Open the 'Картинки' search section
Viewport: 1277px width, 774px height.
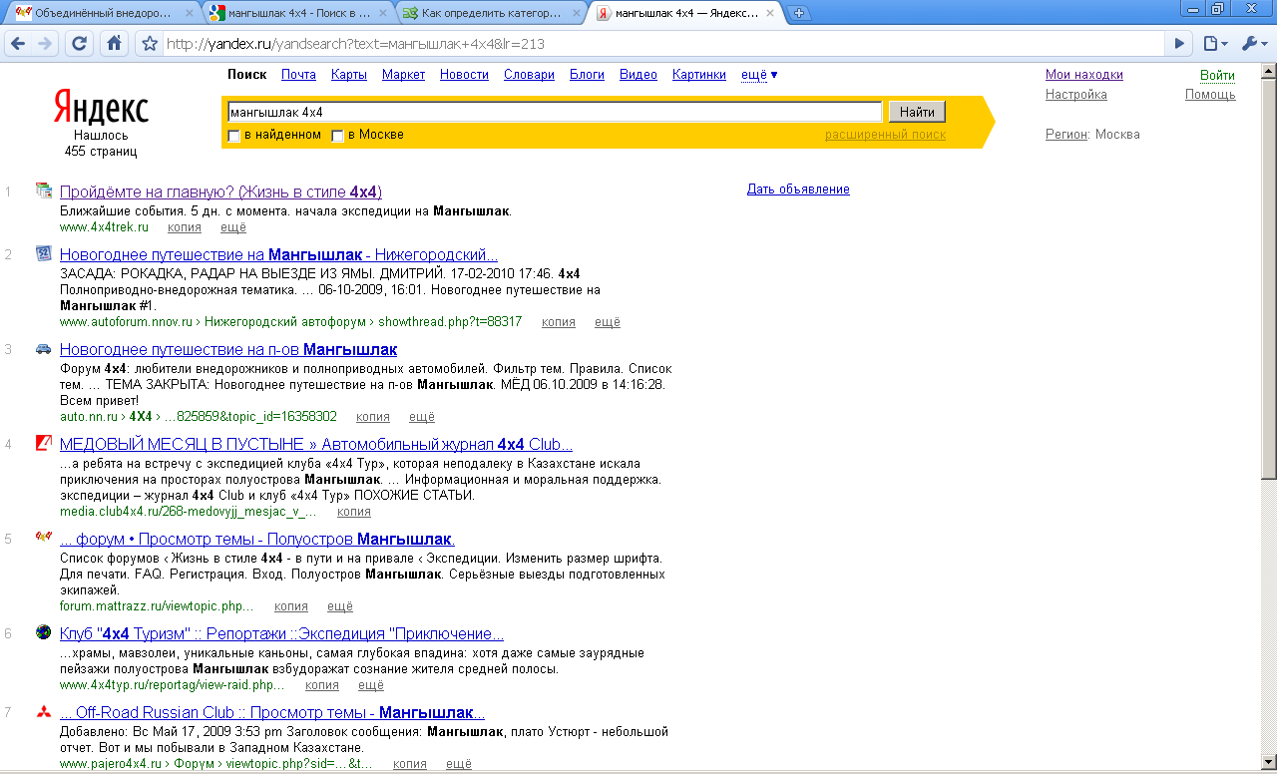[698, 75]
